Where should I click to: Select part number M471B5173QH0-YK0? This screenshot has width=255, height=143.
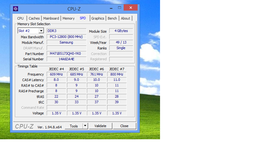[x=66, y=53]
